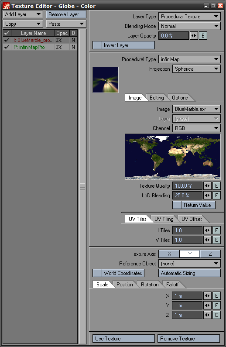This screenshot has width=226, height=347.
Task: Expand the Projection Spherical dropdown
Action: [196, 69]
